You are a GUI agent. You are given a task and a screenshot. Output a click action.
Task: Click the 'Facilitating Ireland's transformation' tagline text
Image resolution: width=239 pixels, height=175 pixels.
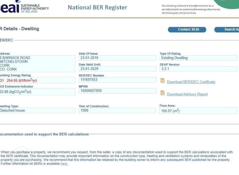[191, 9]
